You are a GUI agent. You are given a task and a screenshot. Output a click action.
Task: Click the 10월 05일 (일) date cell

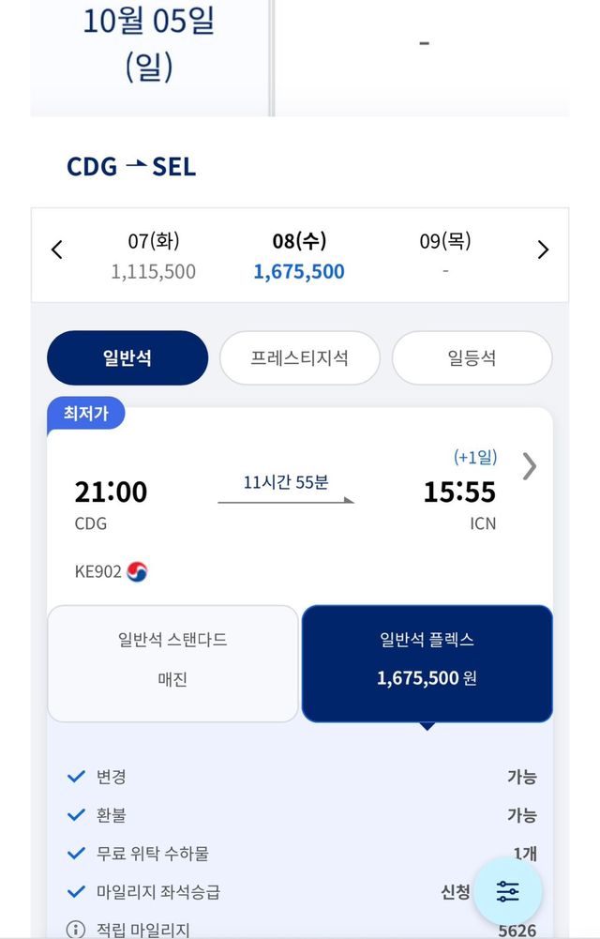[148, 45]
